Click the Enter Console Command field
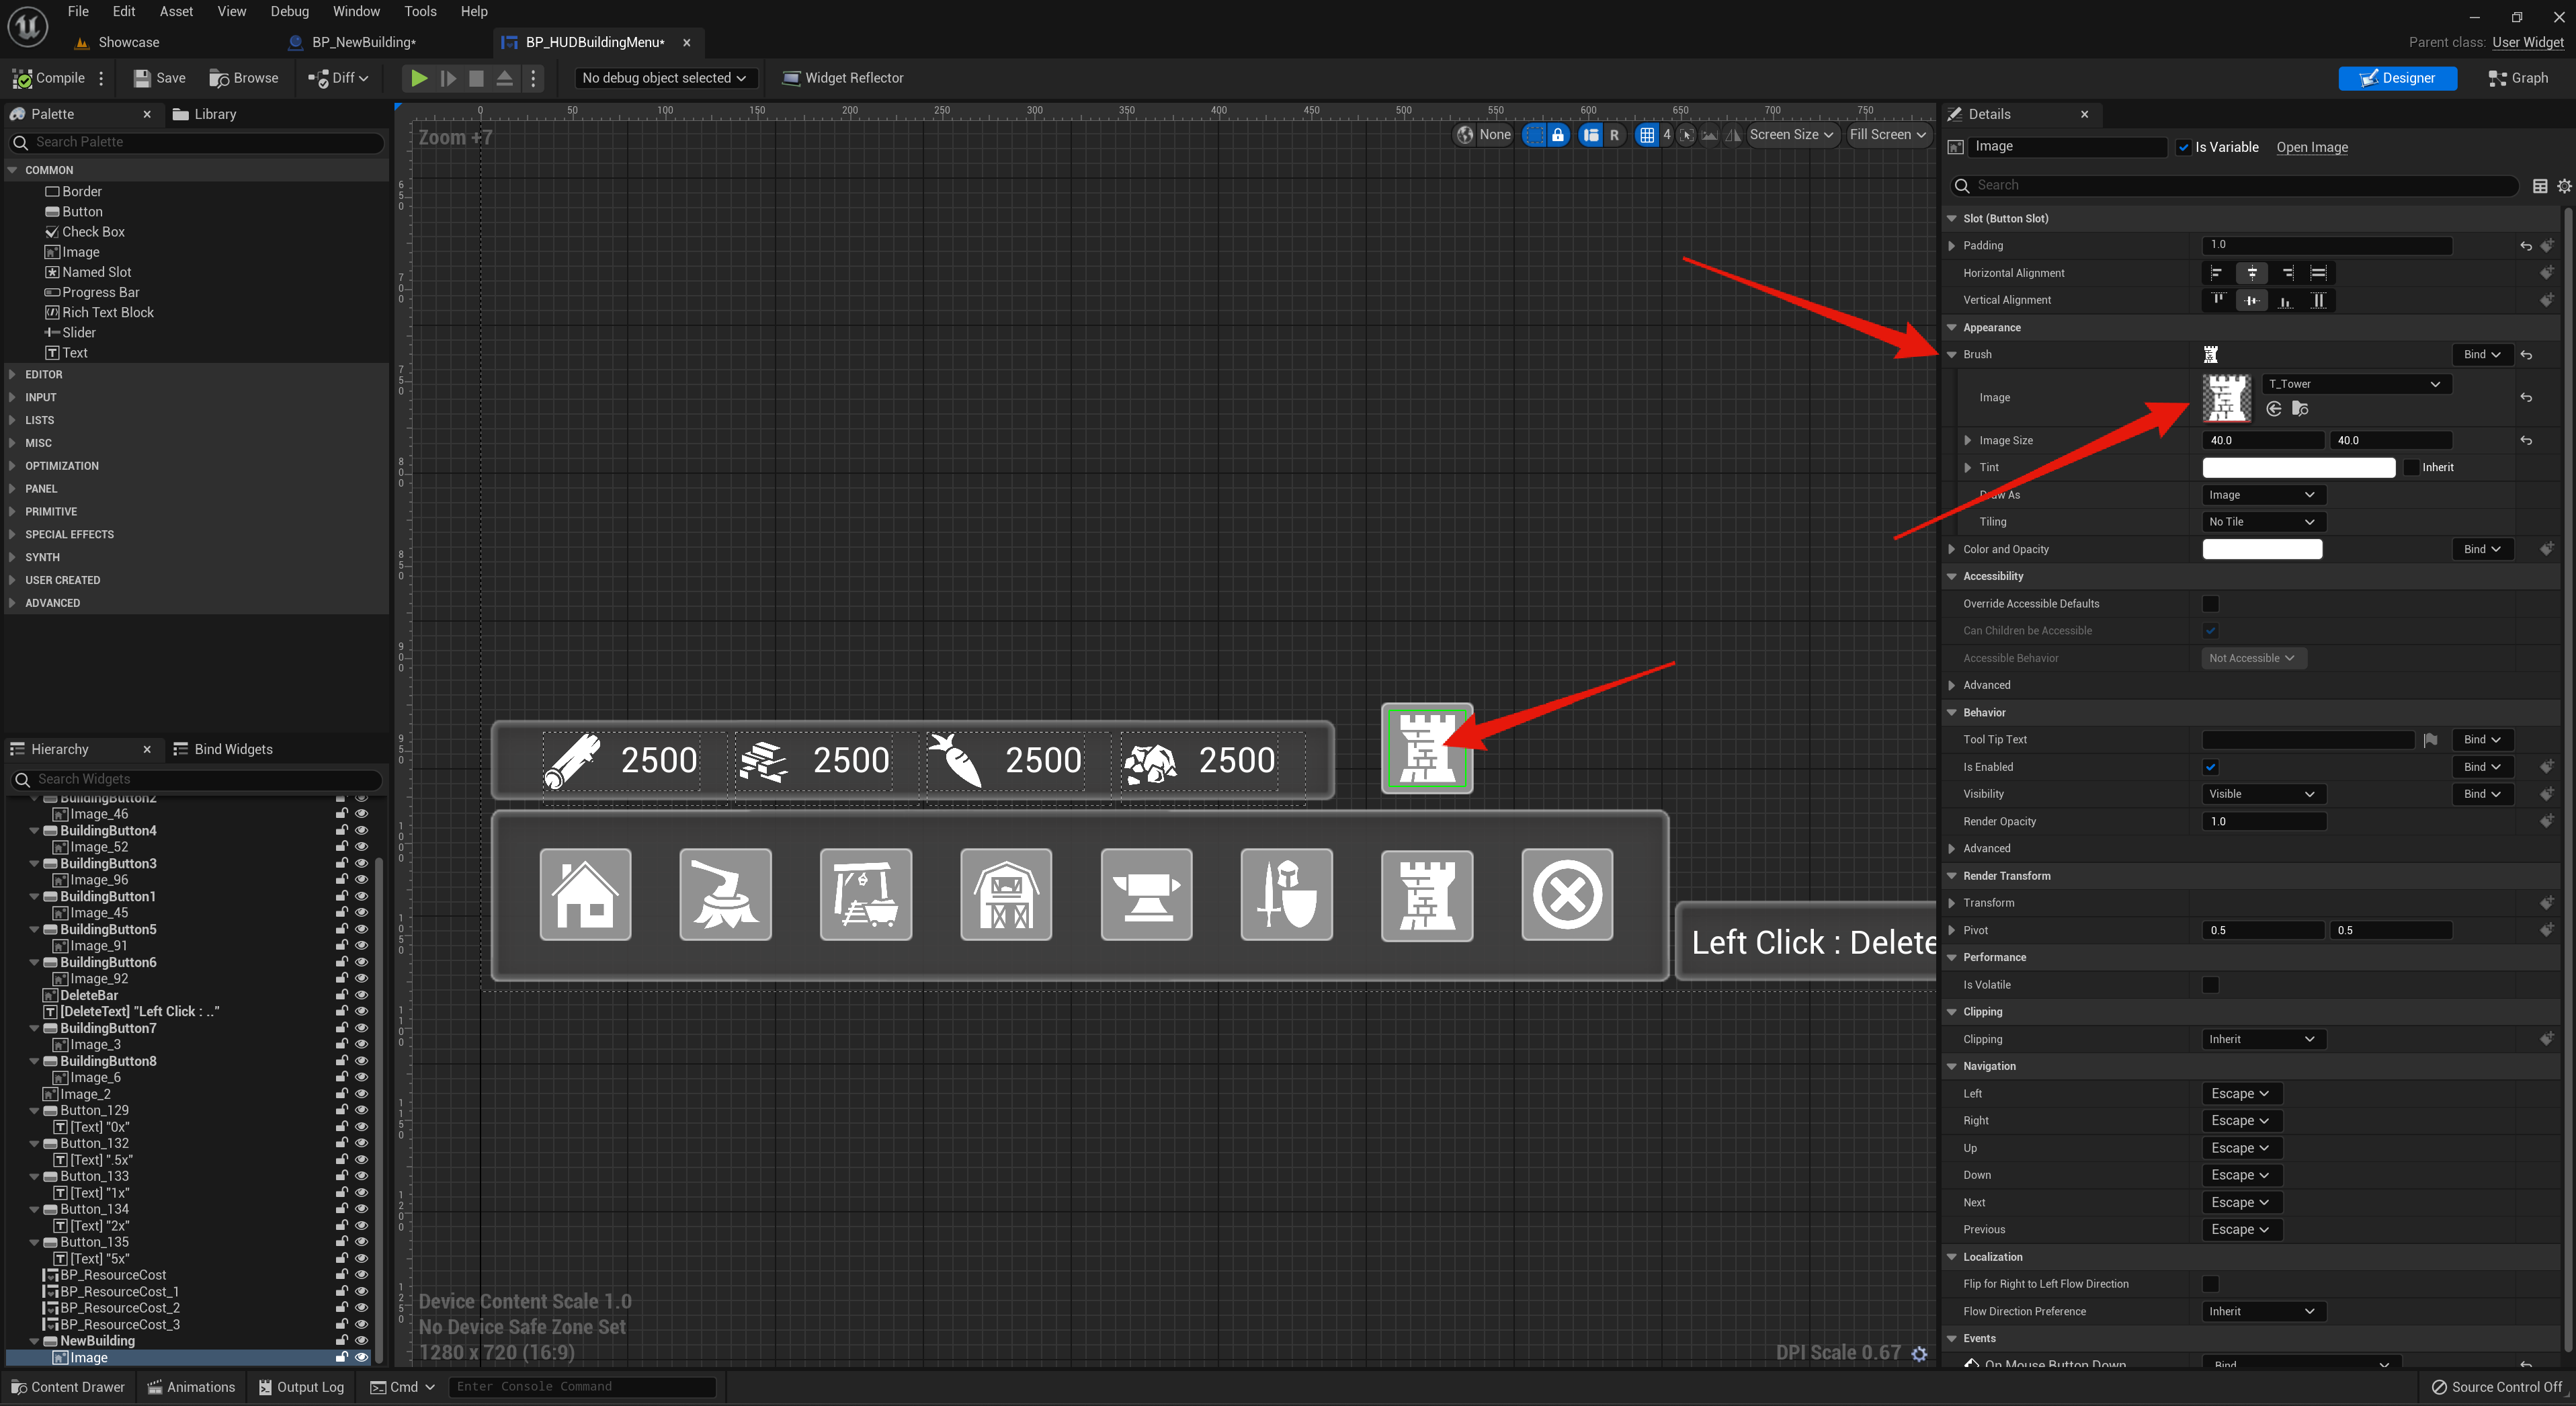The image size is (2576, 1406). pos(583,1387)
